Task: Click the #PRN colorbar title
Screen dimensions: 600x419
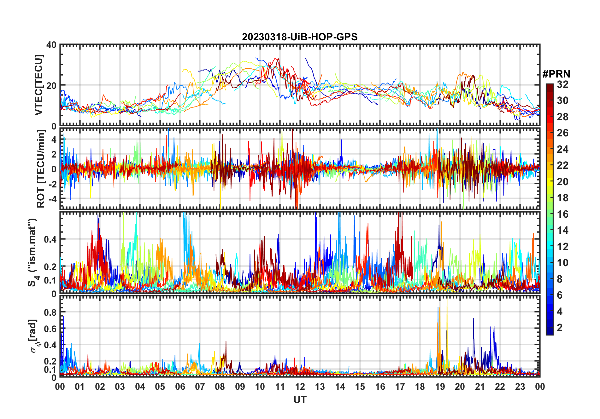Action: tap(556, 74)
